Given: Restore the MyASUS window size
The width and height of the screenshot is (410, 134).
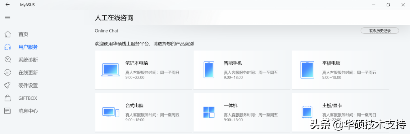Looking at the screenshot, I should [x=388, y=5].
